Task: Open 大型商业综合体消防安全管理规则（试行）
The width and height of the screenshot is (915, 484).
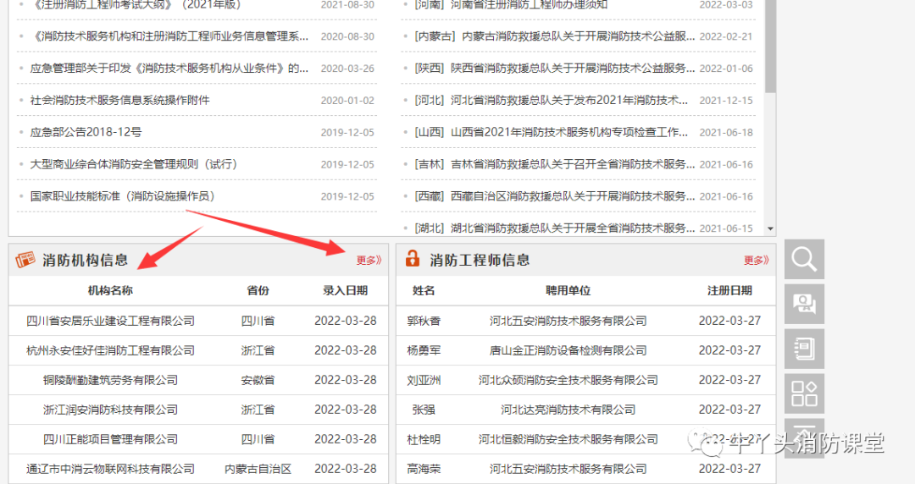Action: [134, 164]
